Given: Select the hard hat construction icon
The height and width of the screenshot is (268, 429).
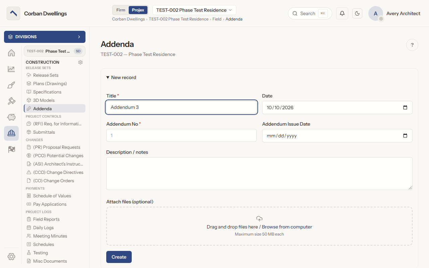Looking at the screenshot, I should (x=11, y=133).
